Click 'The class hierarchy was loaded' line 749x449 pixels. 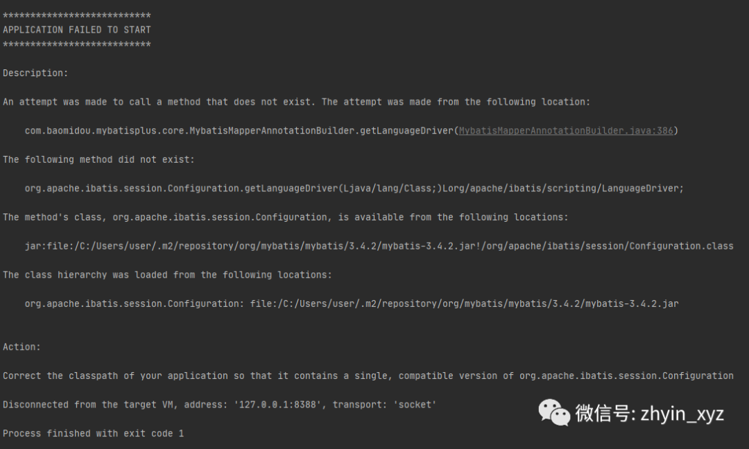(x=167, y=275)
